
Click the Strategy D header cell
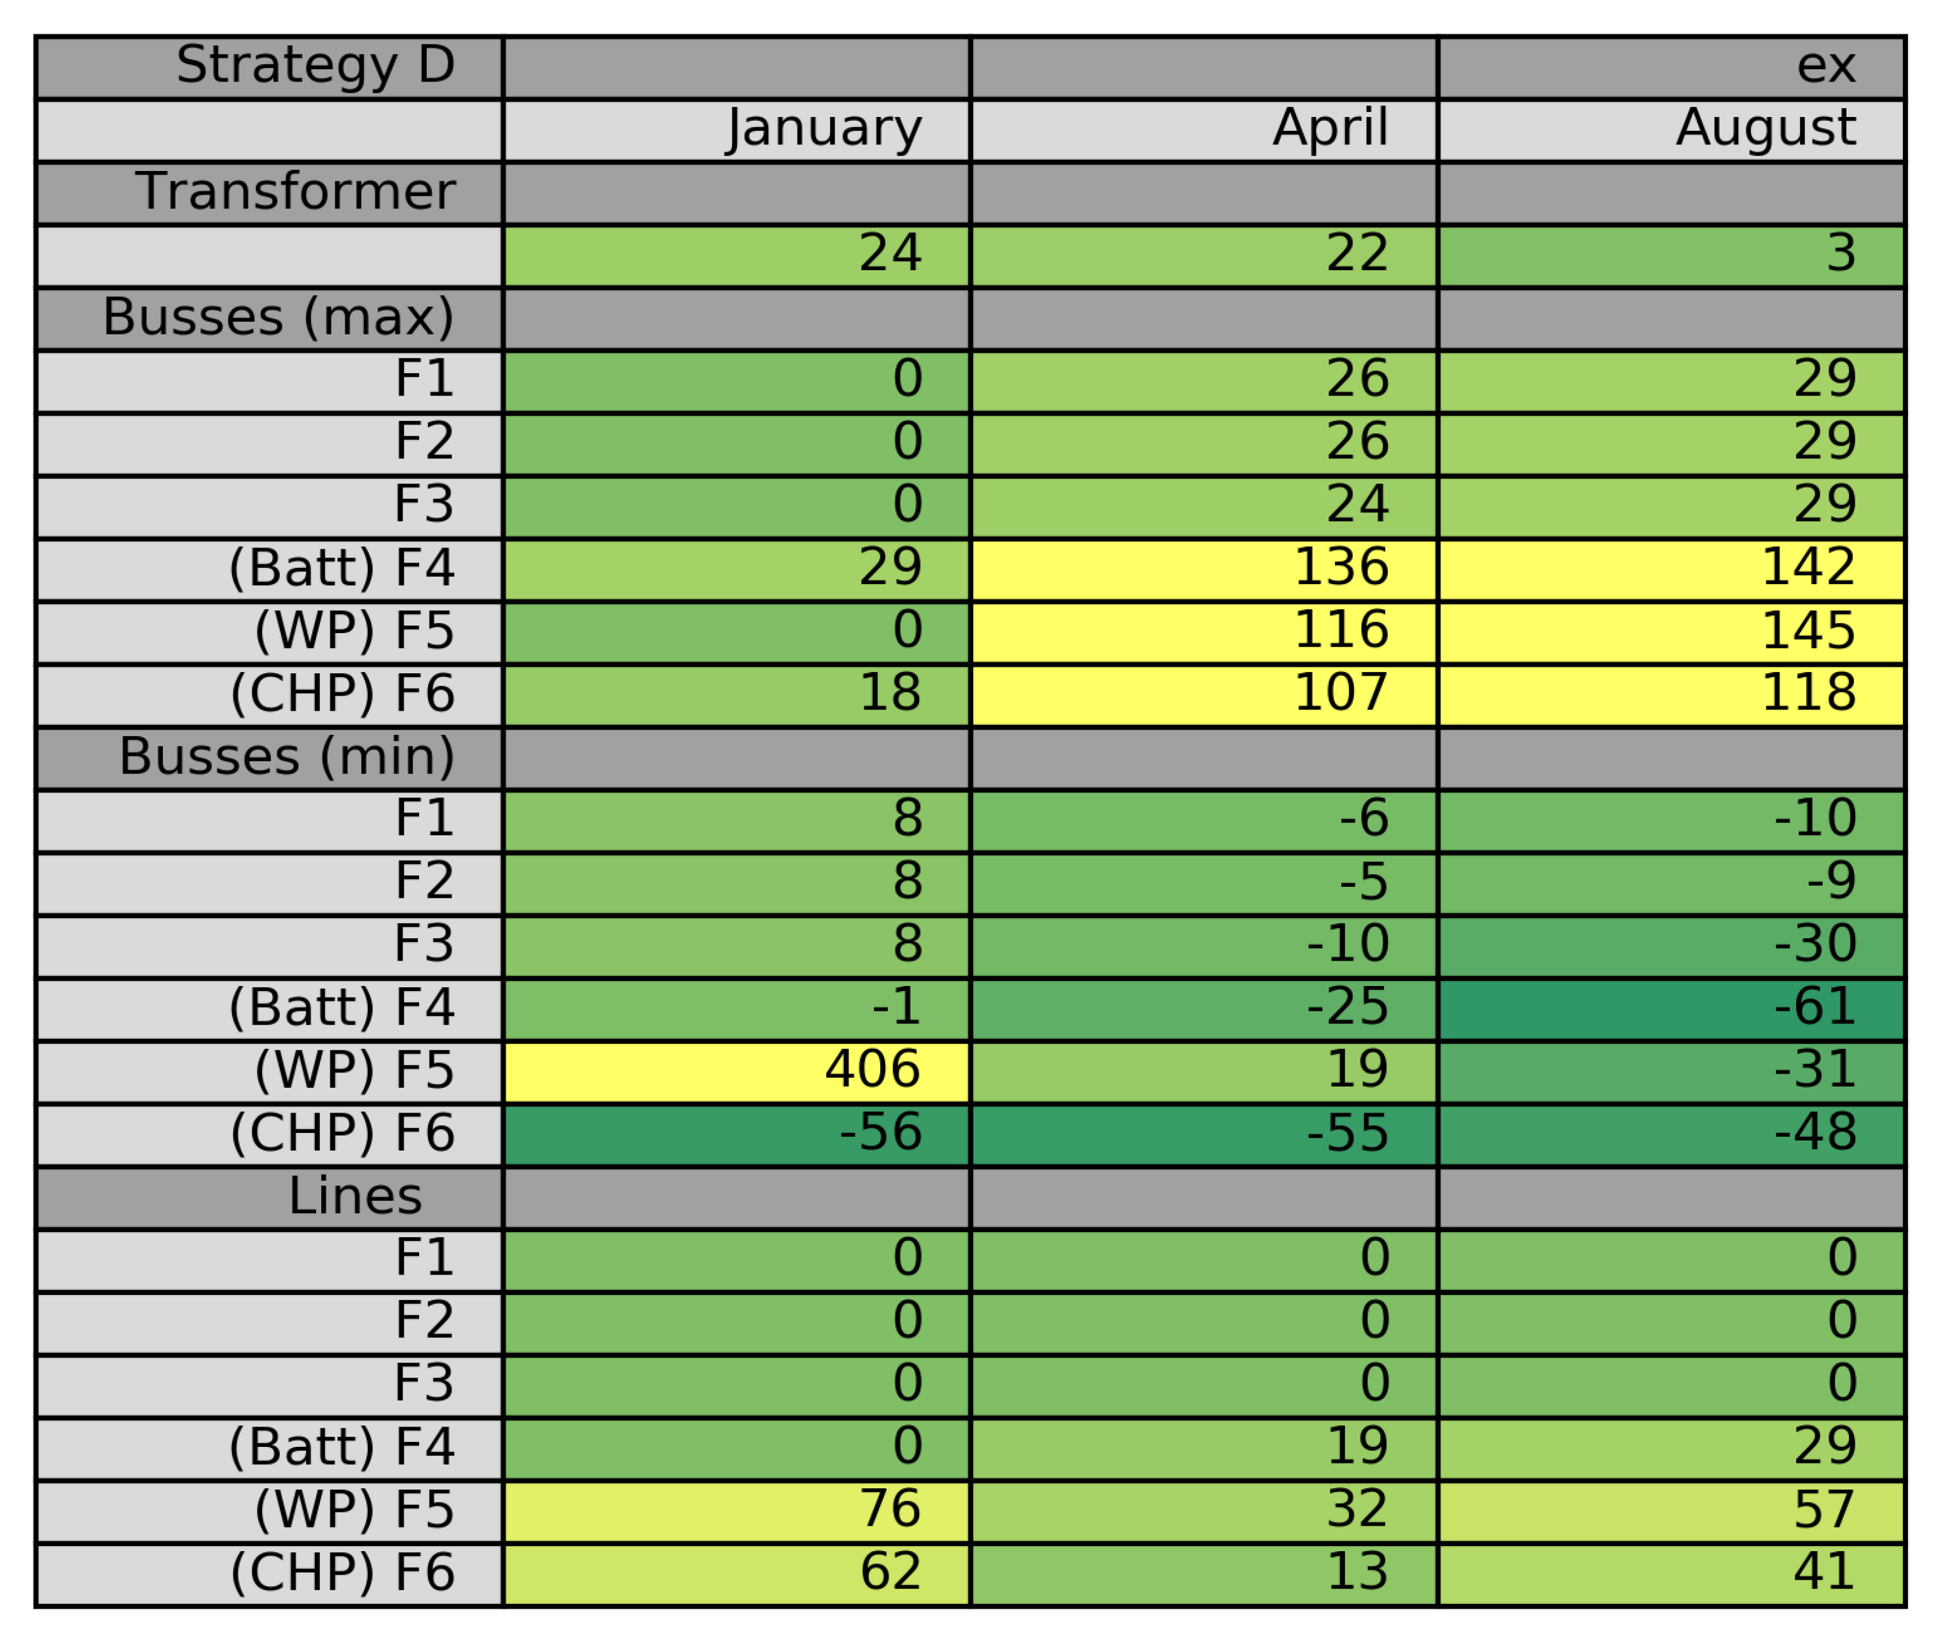pos(269,67)
